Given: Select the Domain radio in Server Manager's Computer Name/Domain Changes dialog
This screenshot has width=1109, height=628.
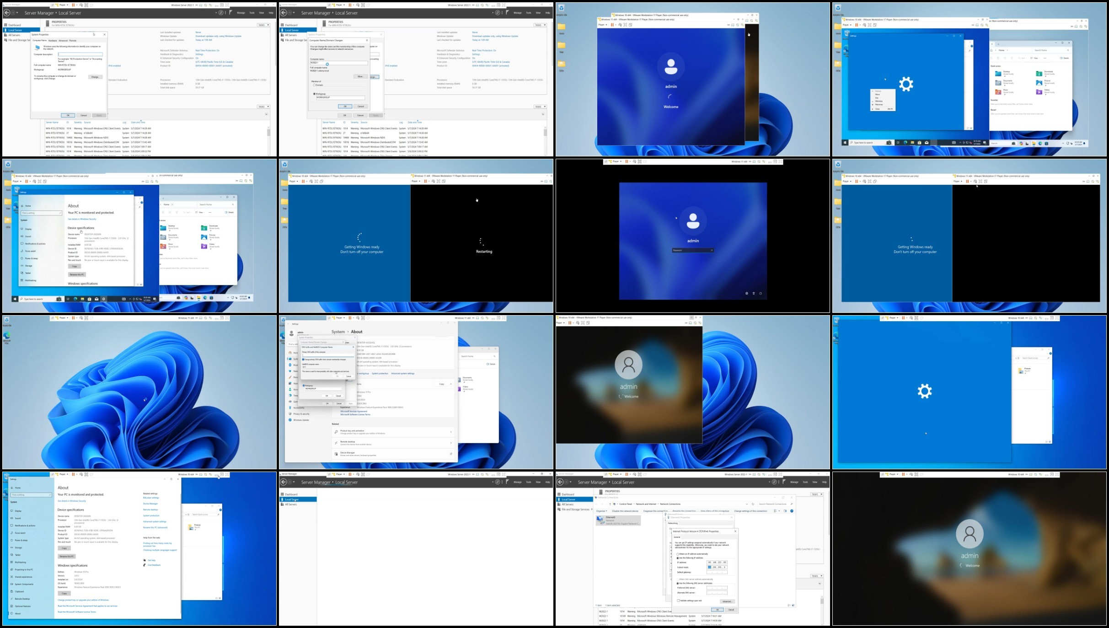Looking at the screenshot, I should click(314, 85).
